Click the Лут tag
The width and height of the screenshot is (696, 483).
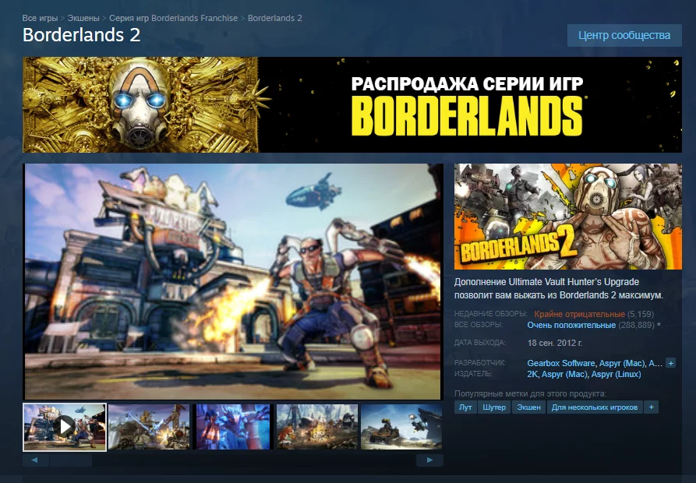pyautogui.click(x=465, y=407)
